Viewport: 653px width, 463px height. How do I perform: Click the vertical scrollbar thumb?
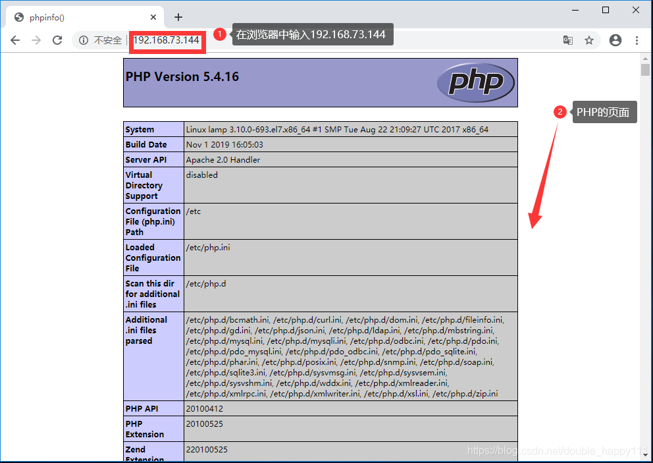tap(645, 70)
